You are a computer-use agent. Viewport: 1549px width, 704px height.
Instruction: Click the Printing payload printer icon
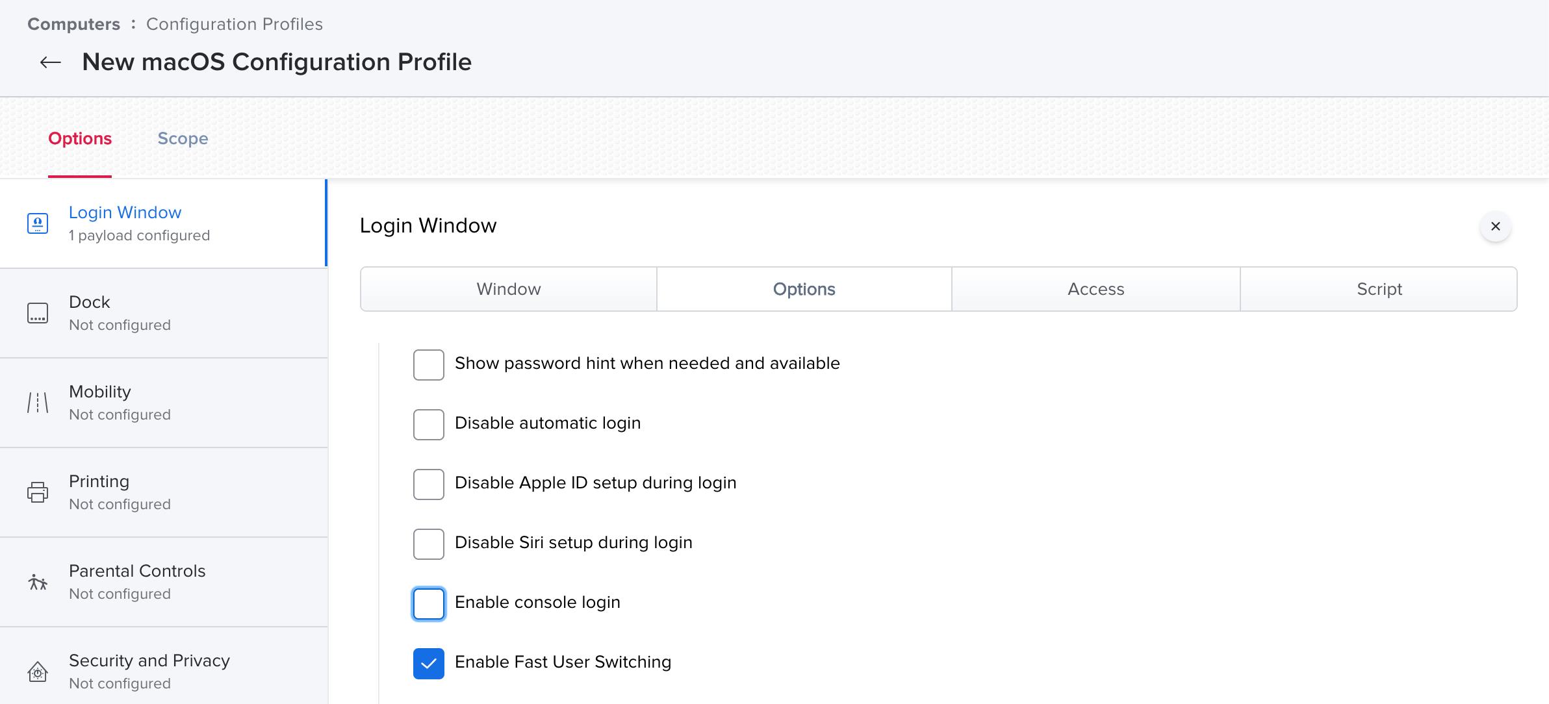38,492
